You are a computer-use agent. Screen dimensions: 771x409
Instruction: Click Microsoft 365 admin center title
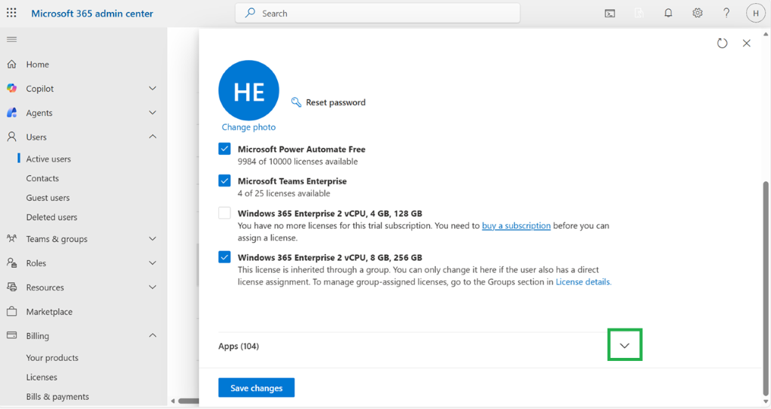[92, 14]
